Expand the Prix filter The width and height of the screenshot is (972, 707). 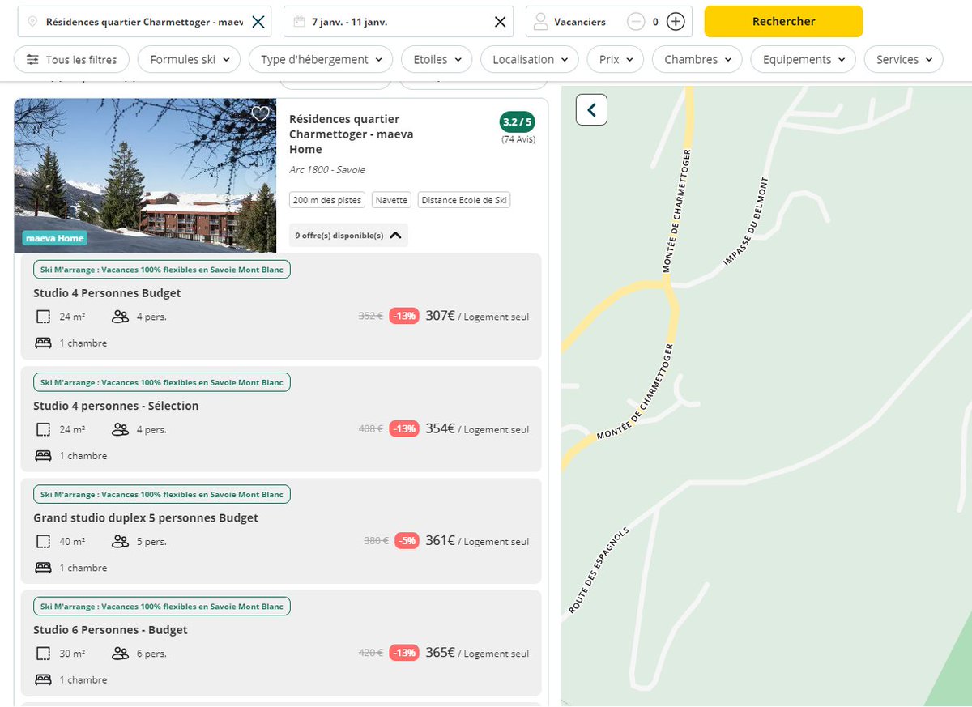pos(616,59)
